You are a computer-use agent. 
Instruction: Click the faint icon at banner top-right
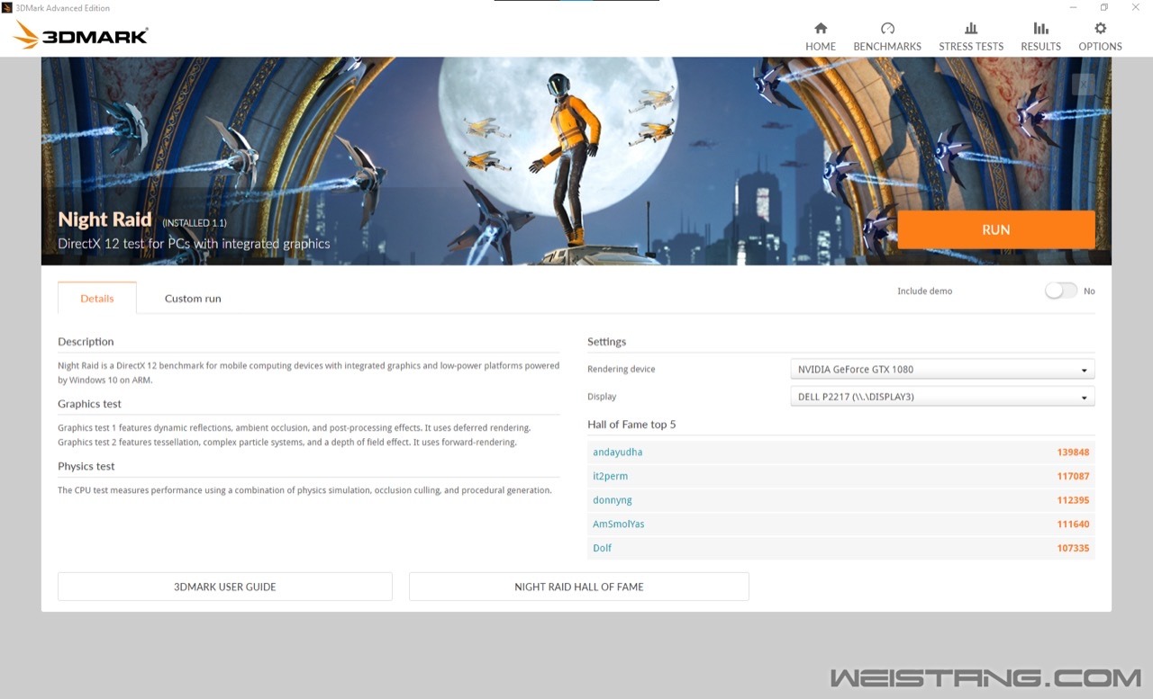click(x=1085, y=84)
